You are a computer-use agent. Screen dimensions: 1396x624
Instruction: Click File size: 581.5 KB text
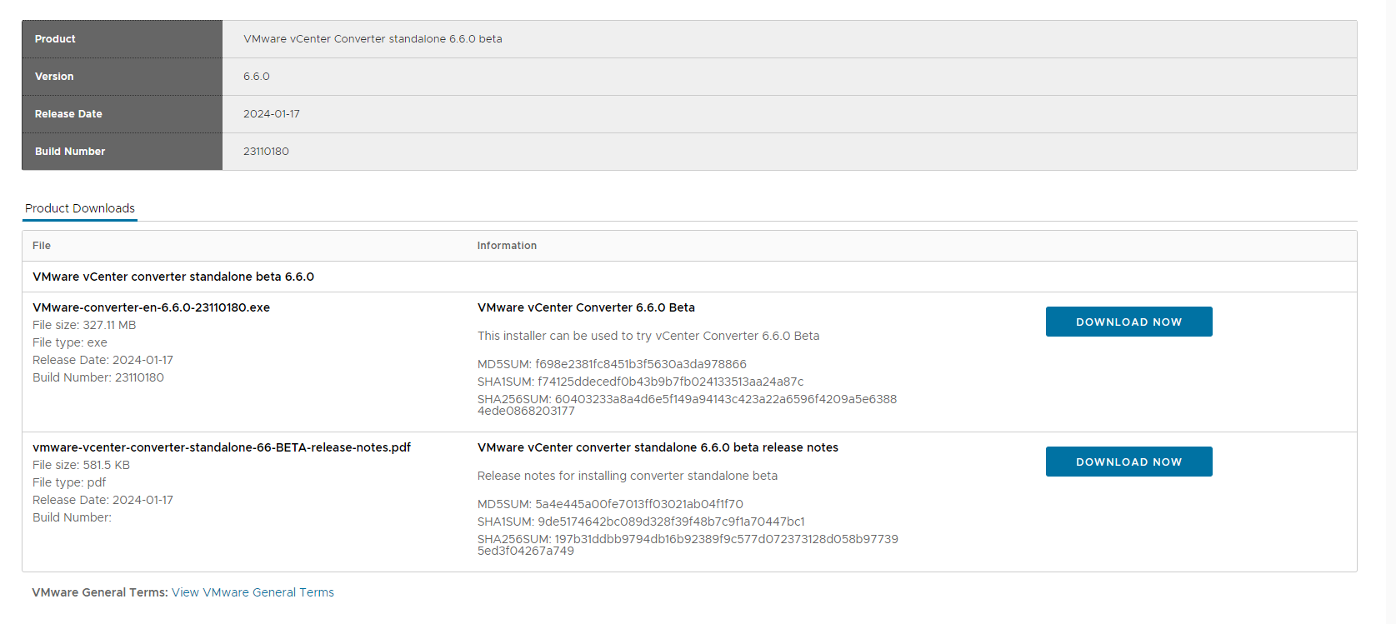coord(81,465)
